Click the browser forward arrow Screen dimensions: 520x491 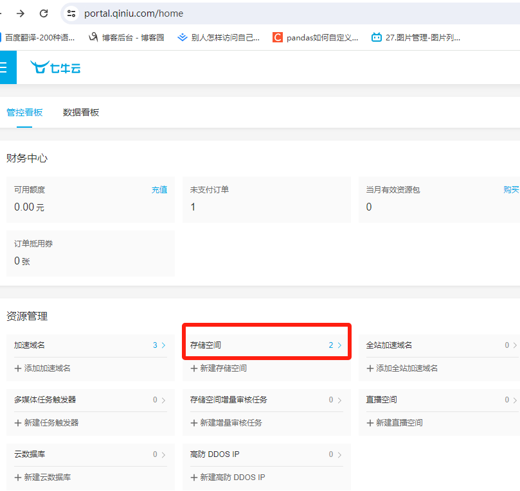[x=21, y=13]
